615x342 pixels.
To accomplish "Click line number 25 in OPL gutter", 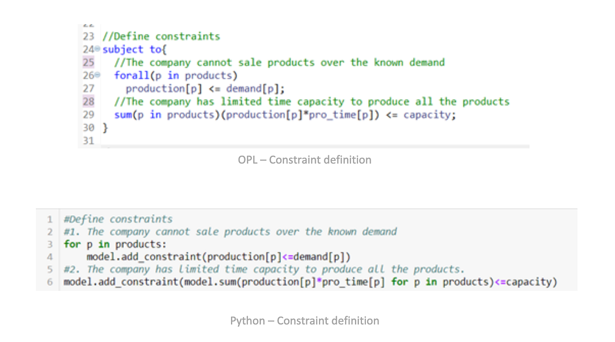I will click(x=88, y=62).
